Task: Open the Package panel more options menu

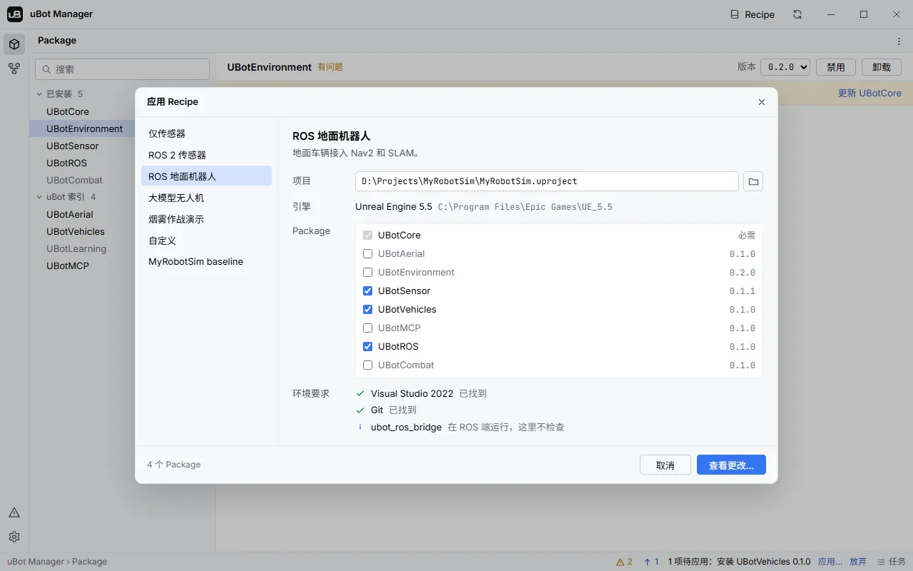Action: click(x=899, y=41)
